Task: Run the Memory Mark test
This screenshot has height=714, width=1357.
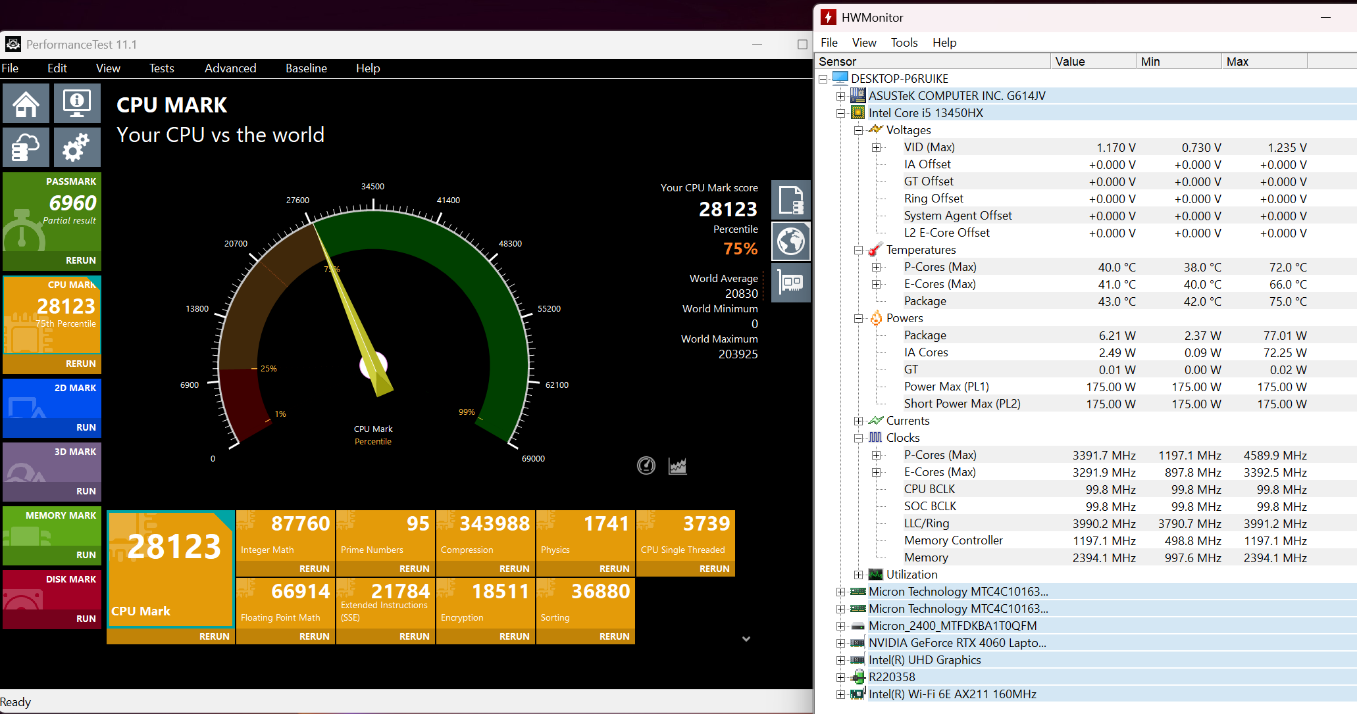Action: click(x=86, y=555)
